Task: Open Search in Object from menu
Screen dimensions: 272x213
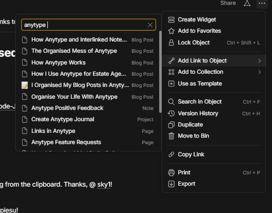Action: (x=213, y=102)
